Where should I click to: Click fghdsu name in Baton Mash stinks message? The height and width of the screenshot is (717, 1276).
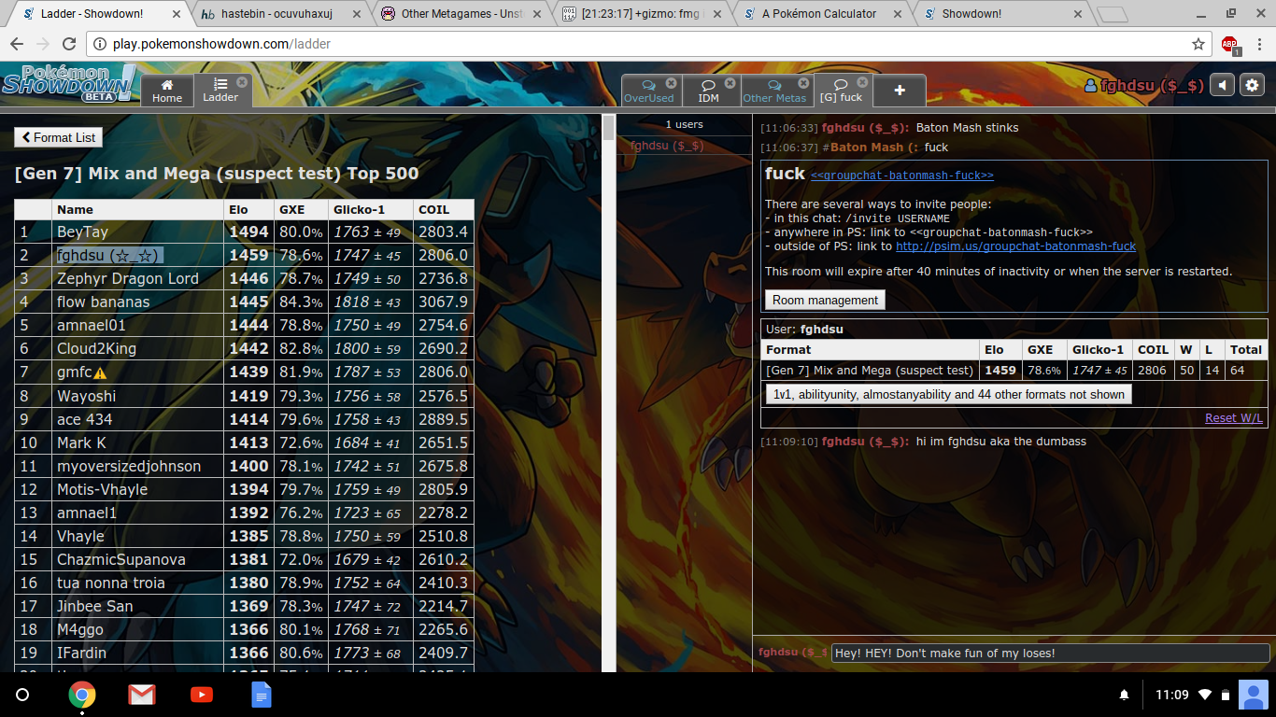pyautogui.click(x=865, y=128)
